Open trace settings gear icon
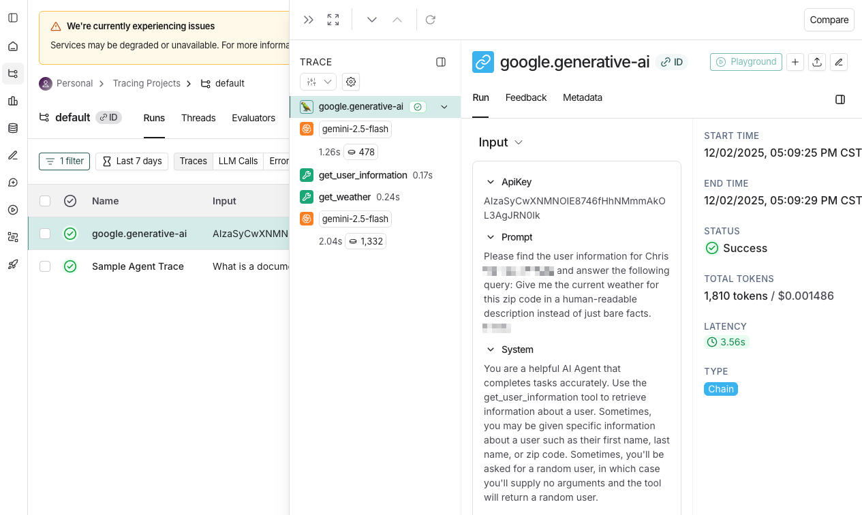Viewport: 862px width, 515px height. coord(351,82)
